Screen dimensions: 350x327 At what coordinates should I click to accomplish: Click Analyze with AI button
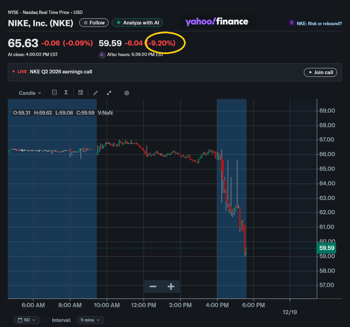tap(137, 22)
